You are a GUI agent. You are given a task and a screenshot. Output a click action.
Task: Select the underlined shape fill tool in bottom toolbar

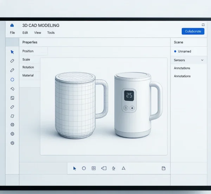(114, 168)
